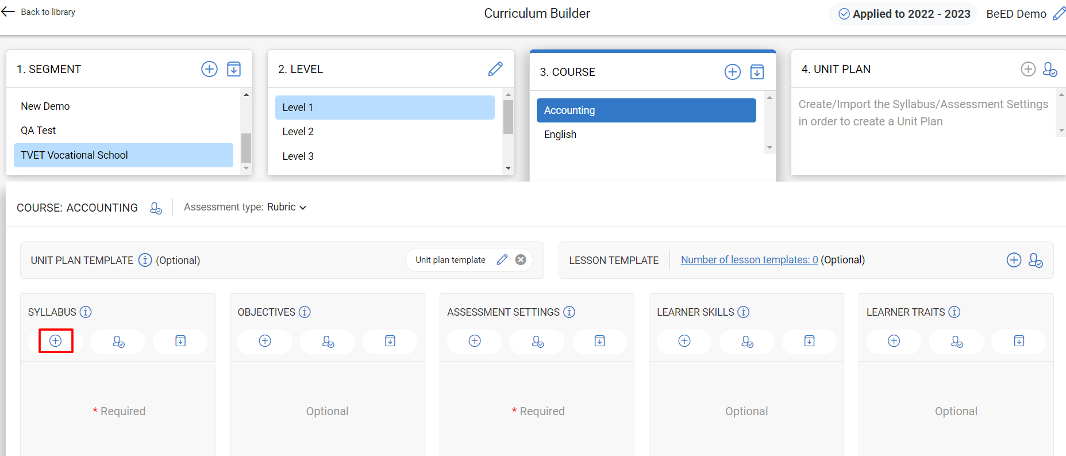The height and width of the screenshot is (456, 1066).
Task: Click Syllabus user-assign icon
Action: click(118, 341)
